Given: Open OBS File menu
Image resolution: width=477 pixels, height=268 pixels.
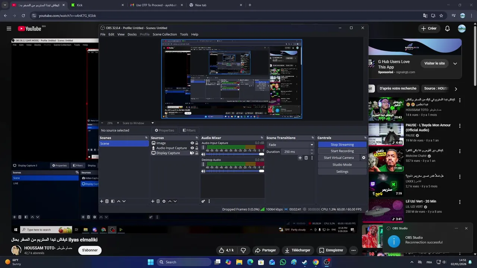Looking at the screenshot, I should pyautogui.click(x=103, y=34).
